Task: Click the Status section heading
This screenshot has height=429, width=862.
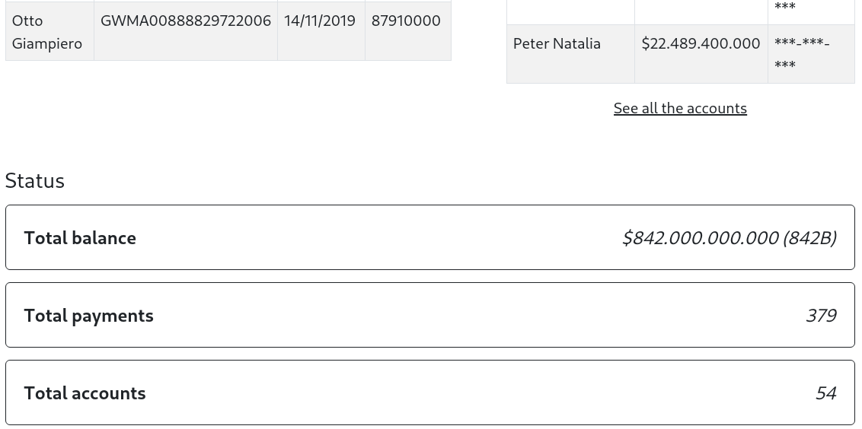Action: pyautogui.click(x=35, y=180)
